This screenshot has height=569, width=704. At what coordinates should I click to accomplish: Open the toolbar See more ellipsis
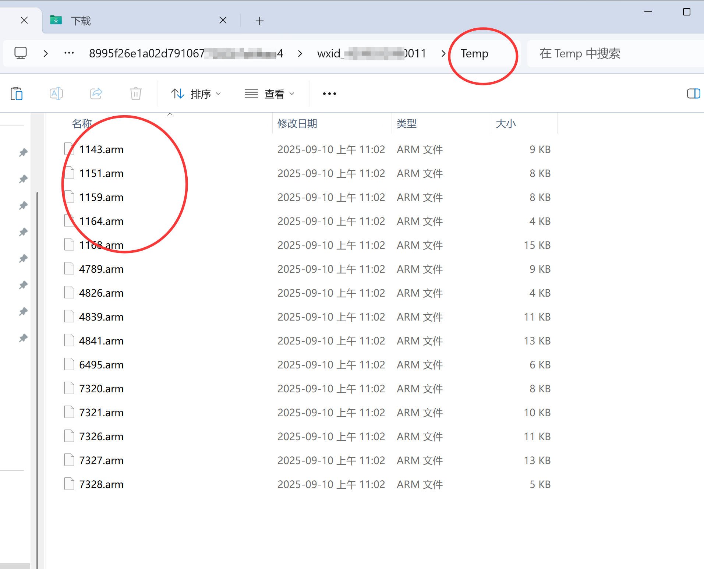[329, 94]
